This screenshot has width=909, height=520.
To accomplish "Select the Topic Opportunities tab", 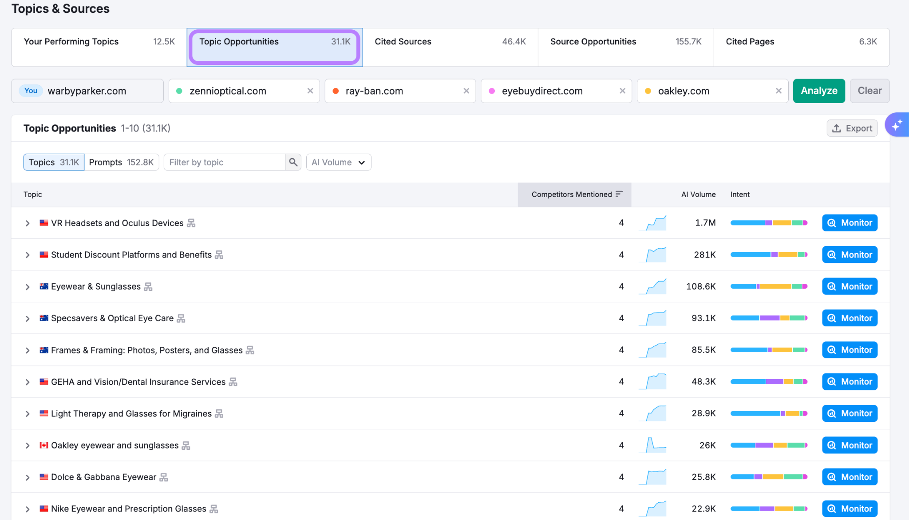I will tap(275, 48).
